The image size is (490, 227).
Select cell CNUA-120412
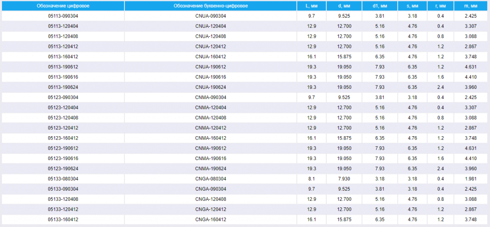[x=211, y=46]
